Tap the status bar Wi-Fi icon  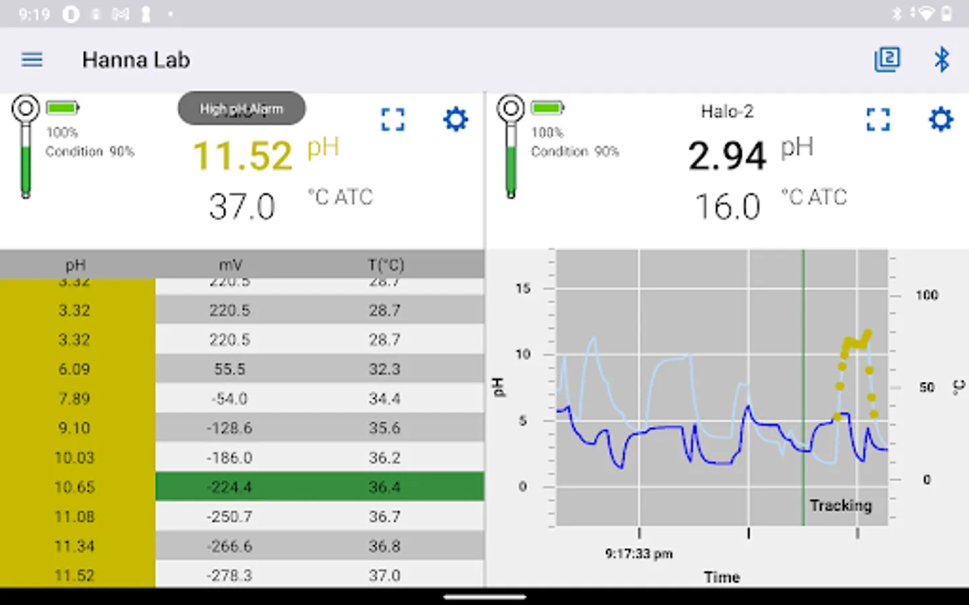(x=926, y=13)
